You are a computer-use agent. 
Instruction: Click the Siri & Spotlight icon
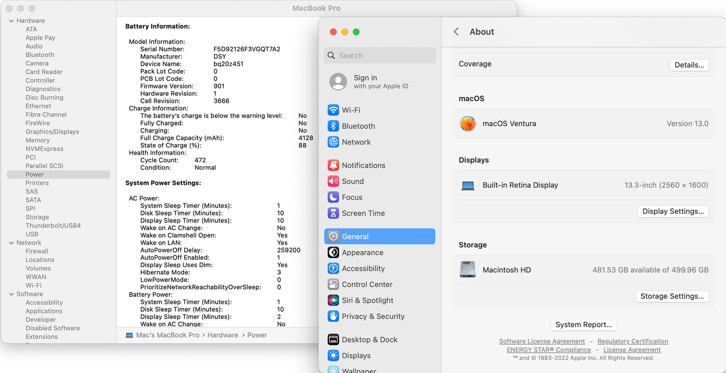click(333, 300)
